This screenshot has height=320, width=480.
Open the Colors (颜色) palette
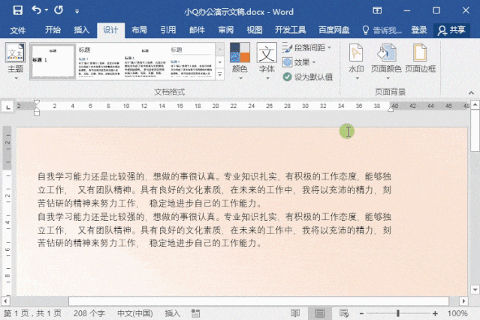240,60
